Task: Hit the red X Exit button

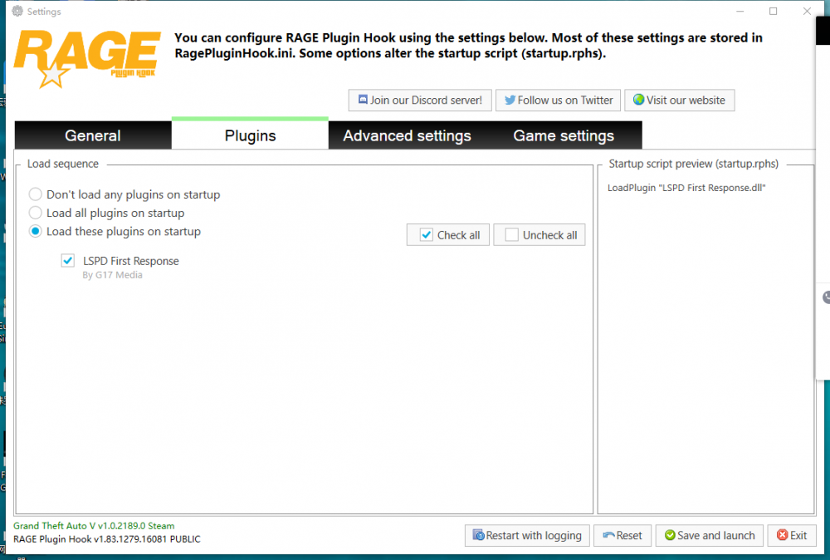Action: pos(781,536)
